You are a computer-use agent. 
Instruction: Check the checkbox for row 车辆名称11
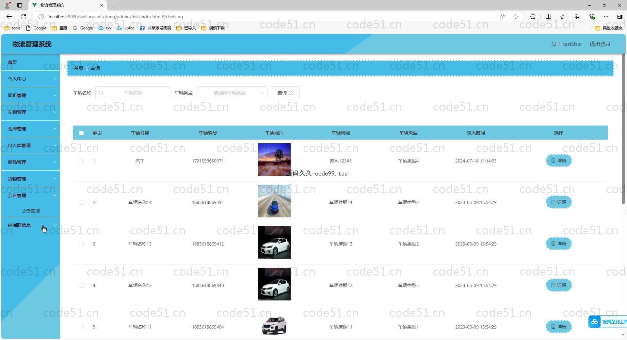pos(81,327)
